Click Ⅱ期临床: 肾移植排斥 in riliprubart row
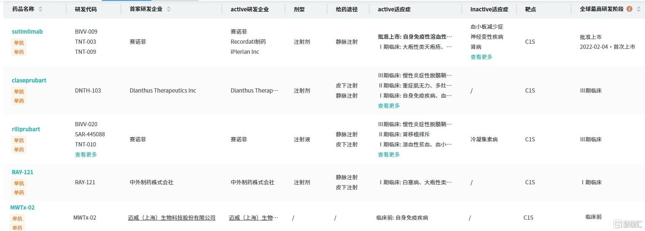Screen dimensions: 645x231 point(404,134)
